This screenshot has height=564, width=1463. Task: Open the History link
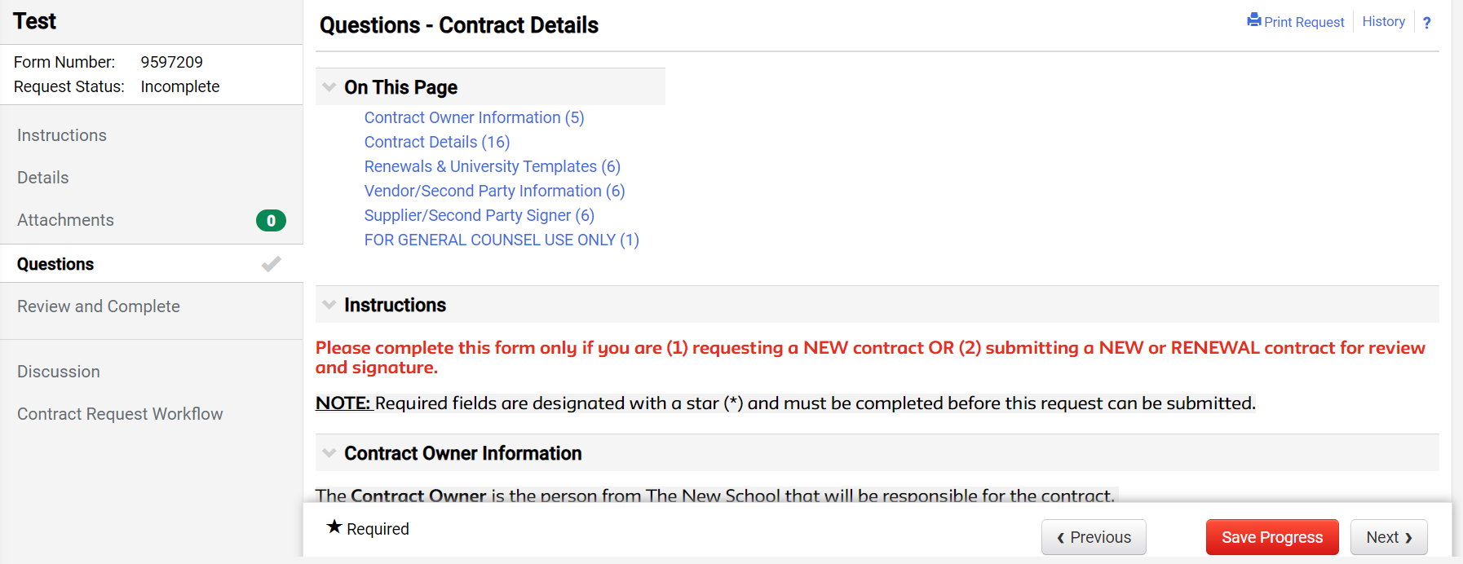[1384, 21]
